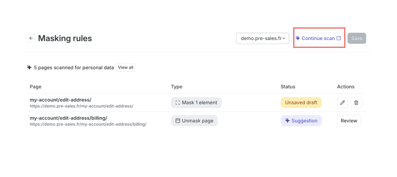397x177 pixels.
Task: Delete the edit-address rule with trash icon
Action: [x=356, y=103]
